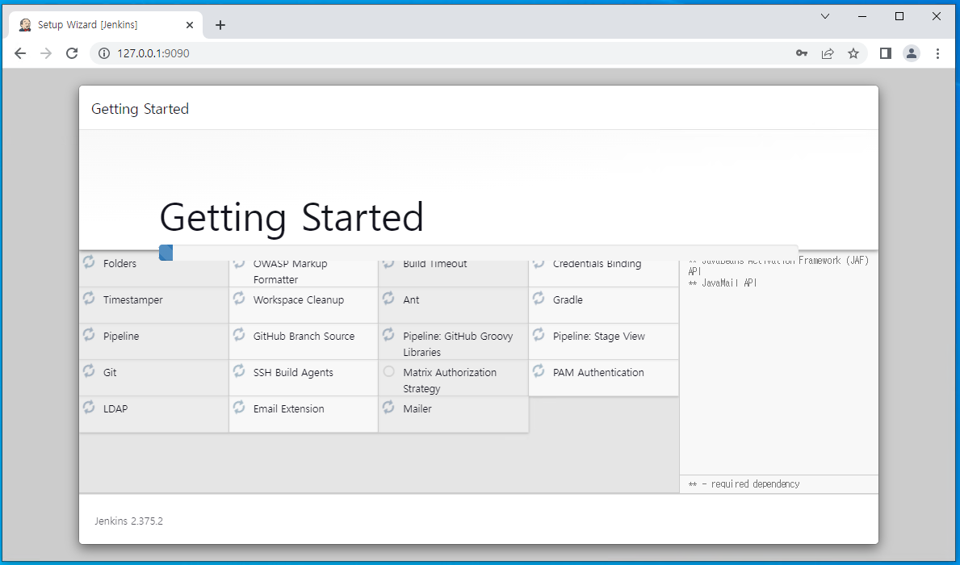Open the saved password key icon
Image resolution: width=960 pixels, height=565 pixels.
802,53
